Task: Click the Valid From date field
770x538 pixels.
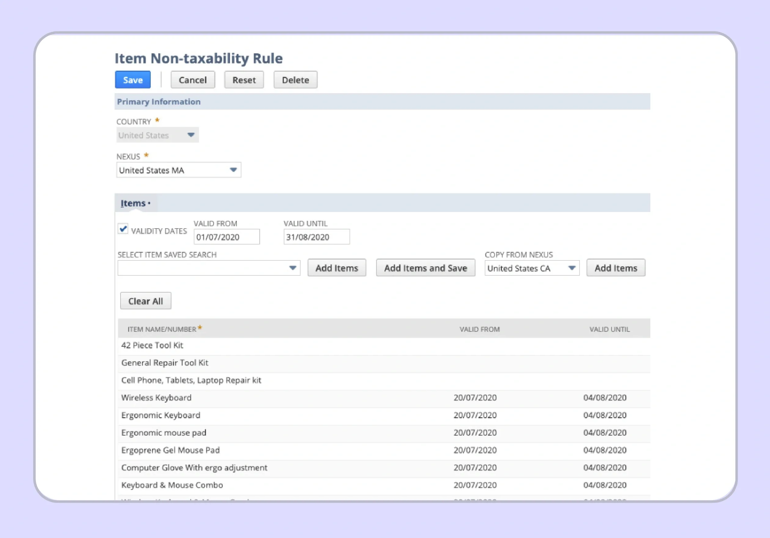Action: pos(226,237)
